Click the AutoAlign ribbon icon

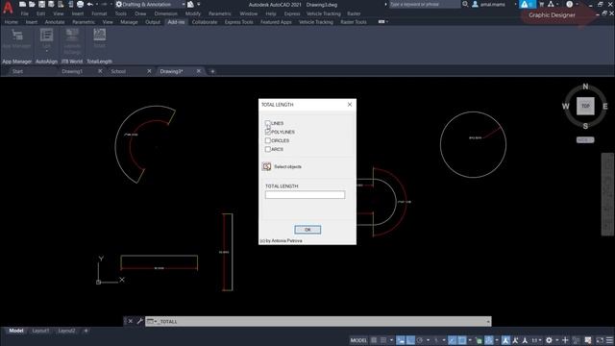tap(46, 36)
